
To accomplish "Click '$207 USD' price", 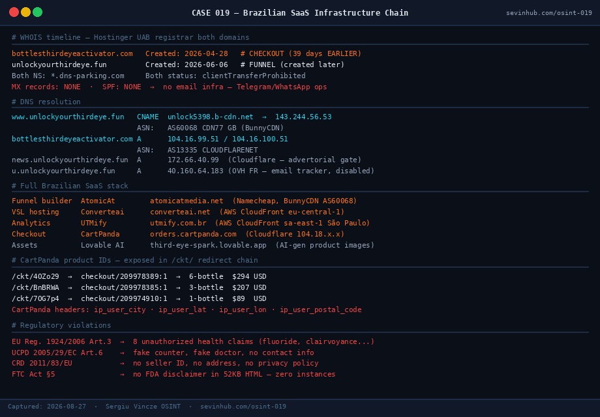I will coord(250,287).
